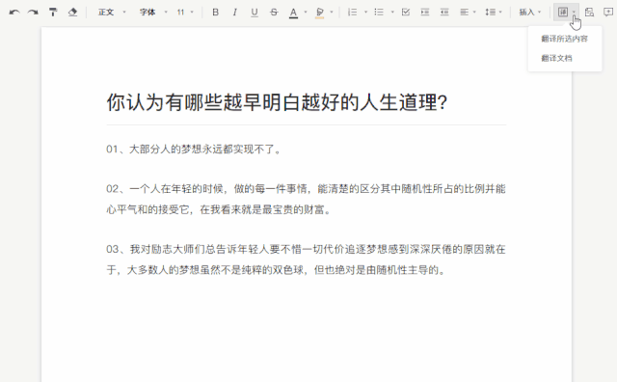Open the text alignment dropdown
The image size is (617, 382).
pyautogui.click(x=468, y=13)
